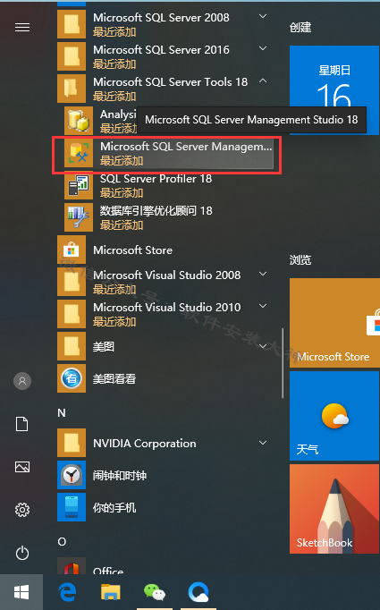This screenshot has width=380, height=610.
Task: Expand Microsoft SQL Server 2016 chevron
Action: (x=263, y=48)
